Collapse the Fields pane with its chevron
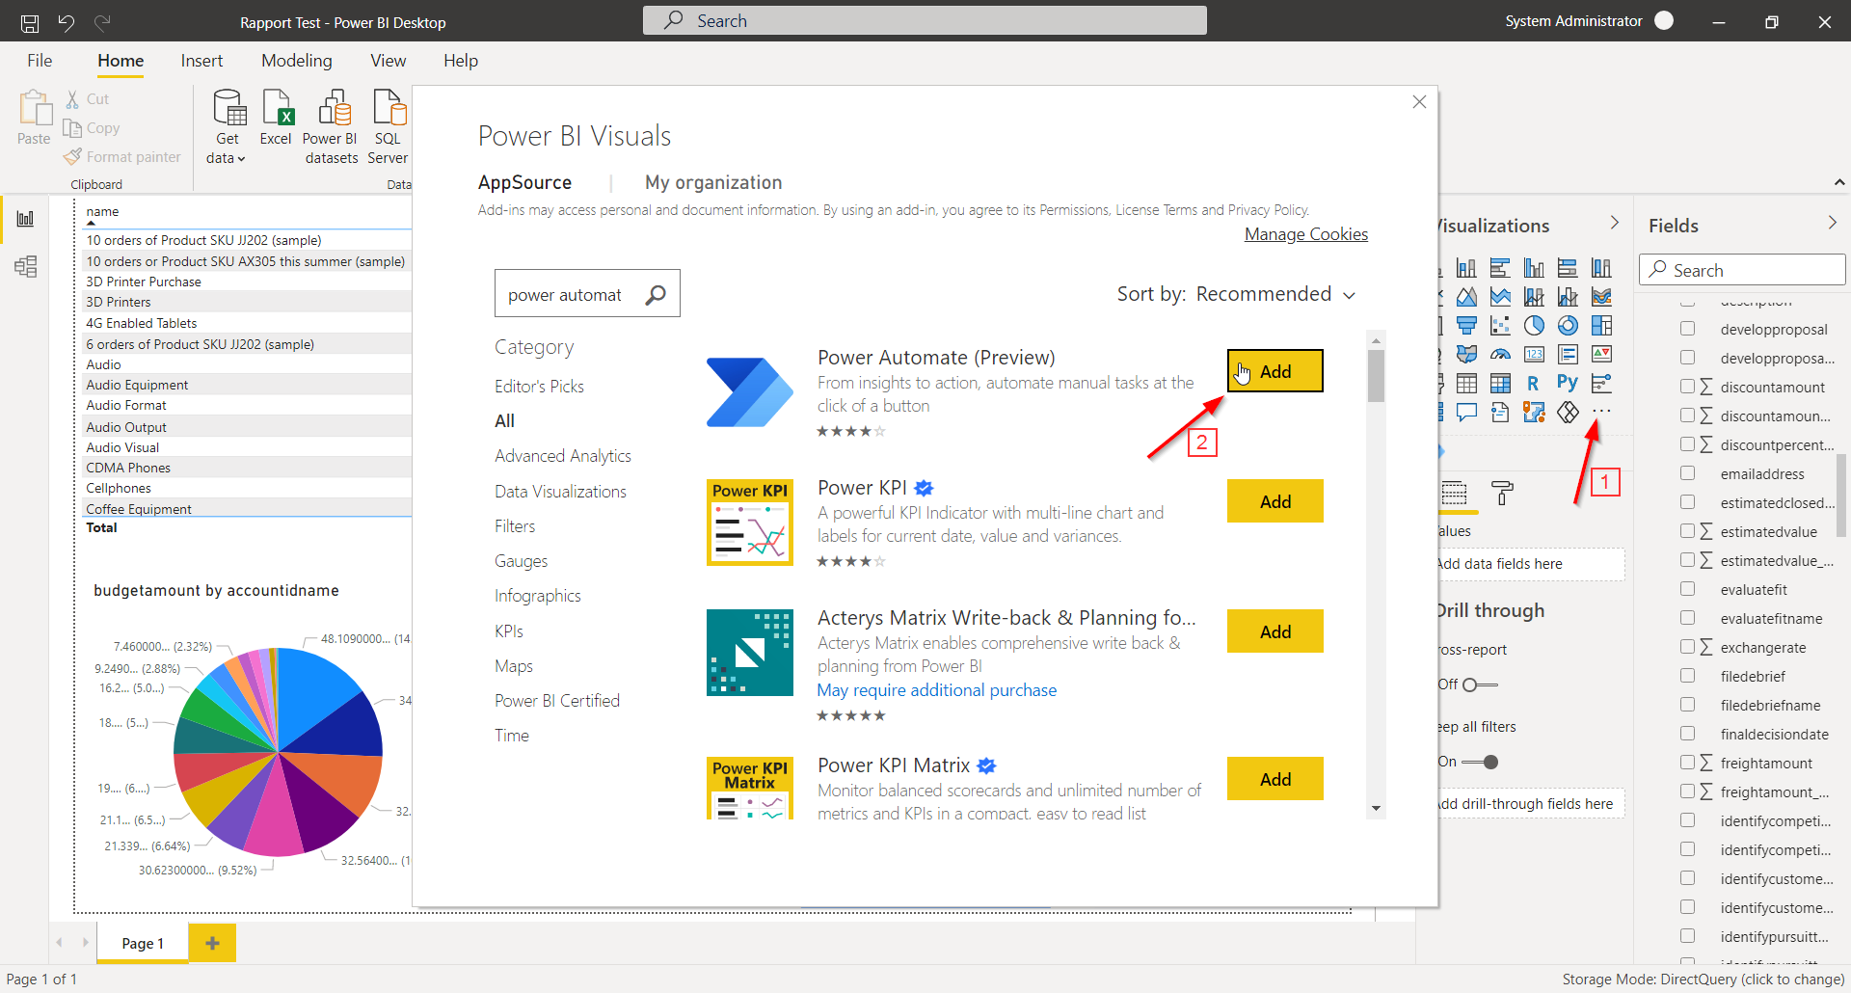This screenshot has height=993, width=1851. [1833, 222]
